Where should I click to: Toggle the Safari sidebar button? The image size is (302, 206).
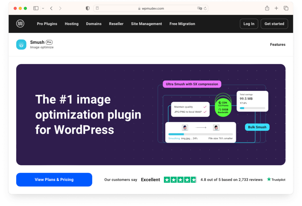coord(36,8)
